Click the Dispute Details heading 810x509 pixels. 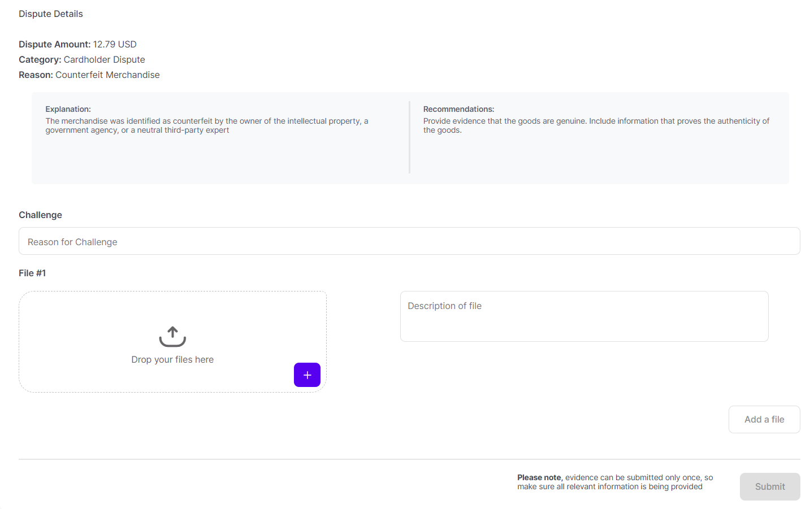[x=51, y=14]
